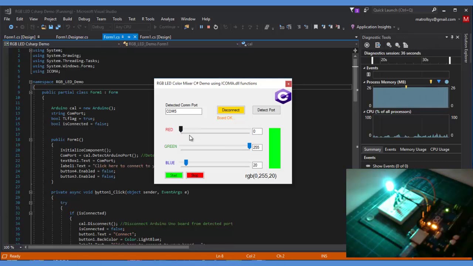
Task: Switch to CPU Usage tab
Action: click(440, 149)
